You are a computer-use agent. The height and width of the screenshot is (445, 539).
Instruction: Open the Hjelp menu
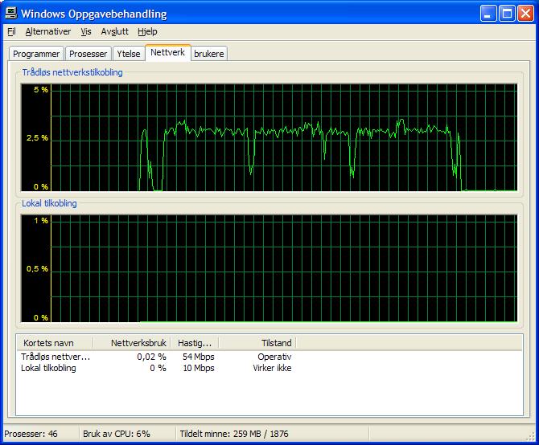tap(147, 31)
